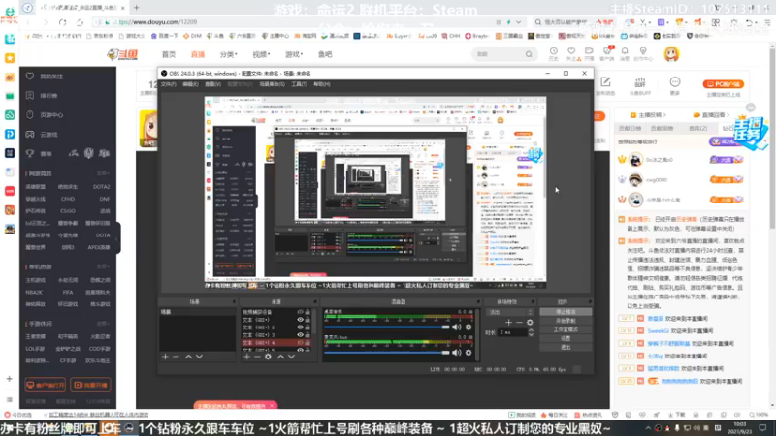The height and width of the screenshot is (436, 776).
Task: Remove scene transition with minus icon
Action: coord(519,323)
